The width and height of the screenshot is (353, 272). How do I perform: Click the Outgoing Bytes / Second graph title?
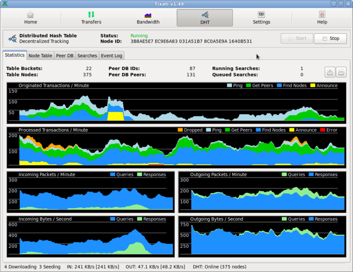pos(216,219)
